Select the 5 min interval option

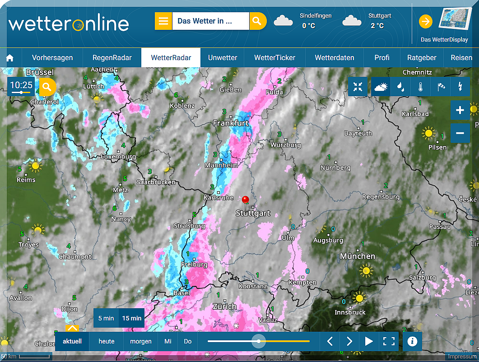[x=106, y=318]
